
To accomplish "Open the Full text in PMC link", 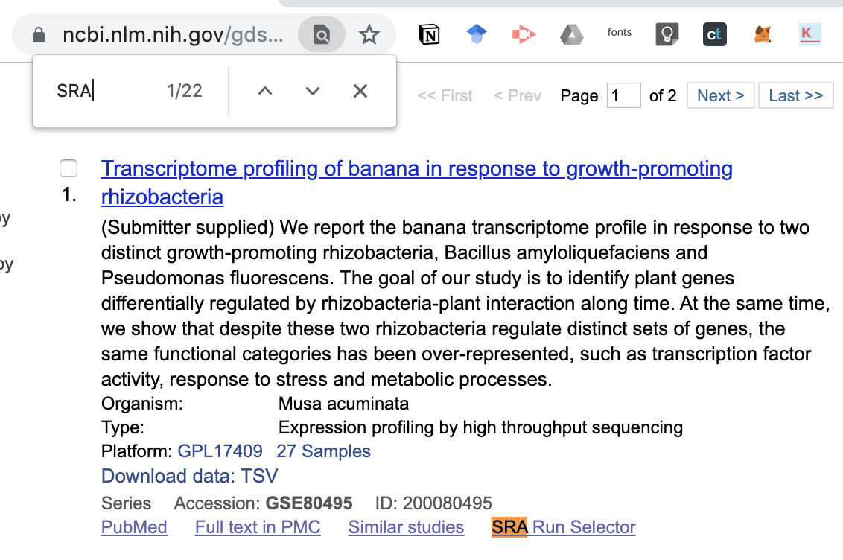I will click(258, 527).
